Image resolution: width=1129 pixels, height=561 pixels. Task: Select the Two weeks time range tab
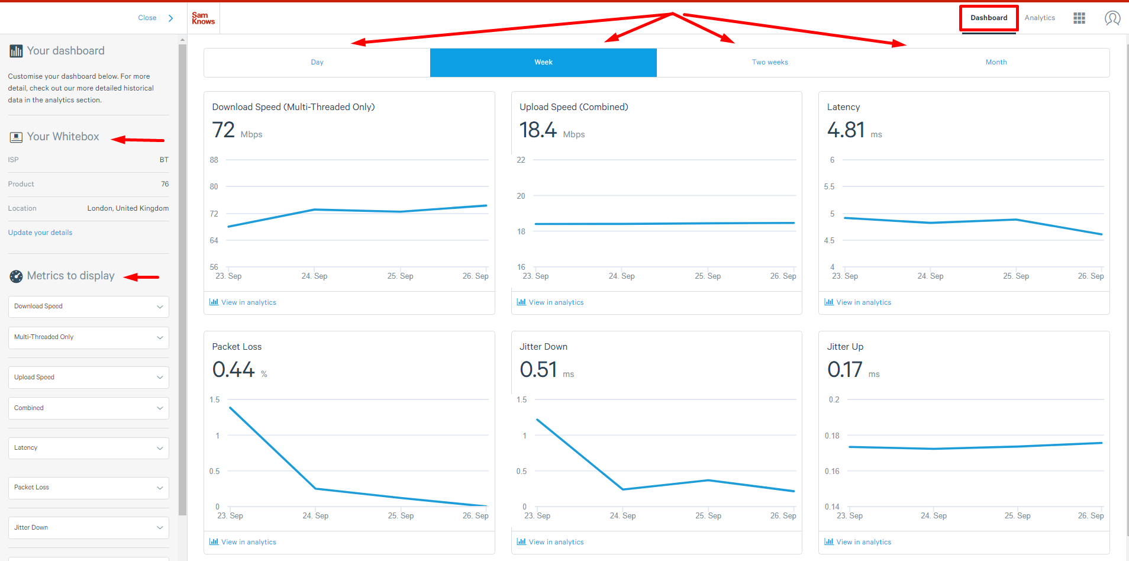click(x=770, y=63)
